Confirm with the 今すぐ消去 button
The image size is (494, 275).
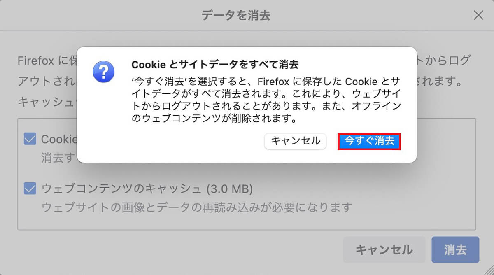point(369,141)
